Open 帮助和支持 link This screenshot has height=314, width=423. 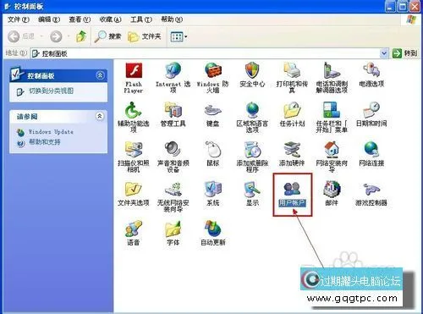tap(45, 141)
